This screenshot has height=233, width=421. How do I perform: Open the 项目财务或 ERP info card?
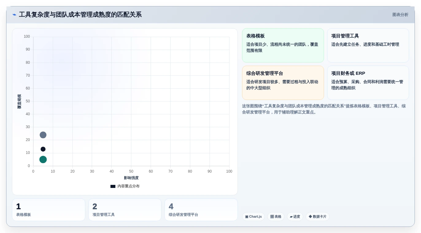click(368, 83)
